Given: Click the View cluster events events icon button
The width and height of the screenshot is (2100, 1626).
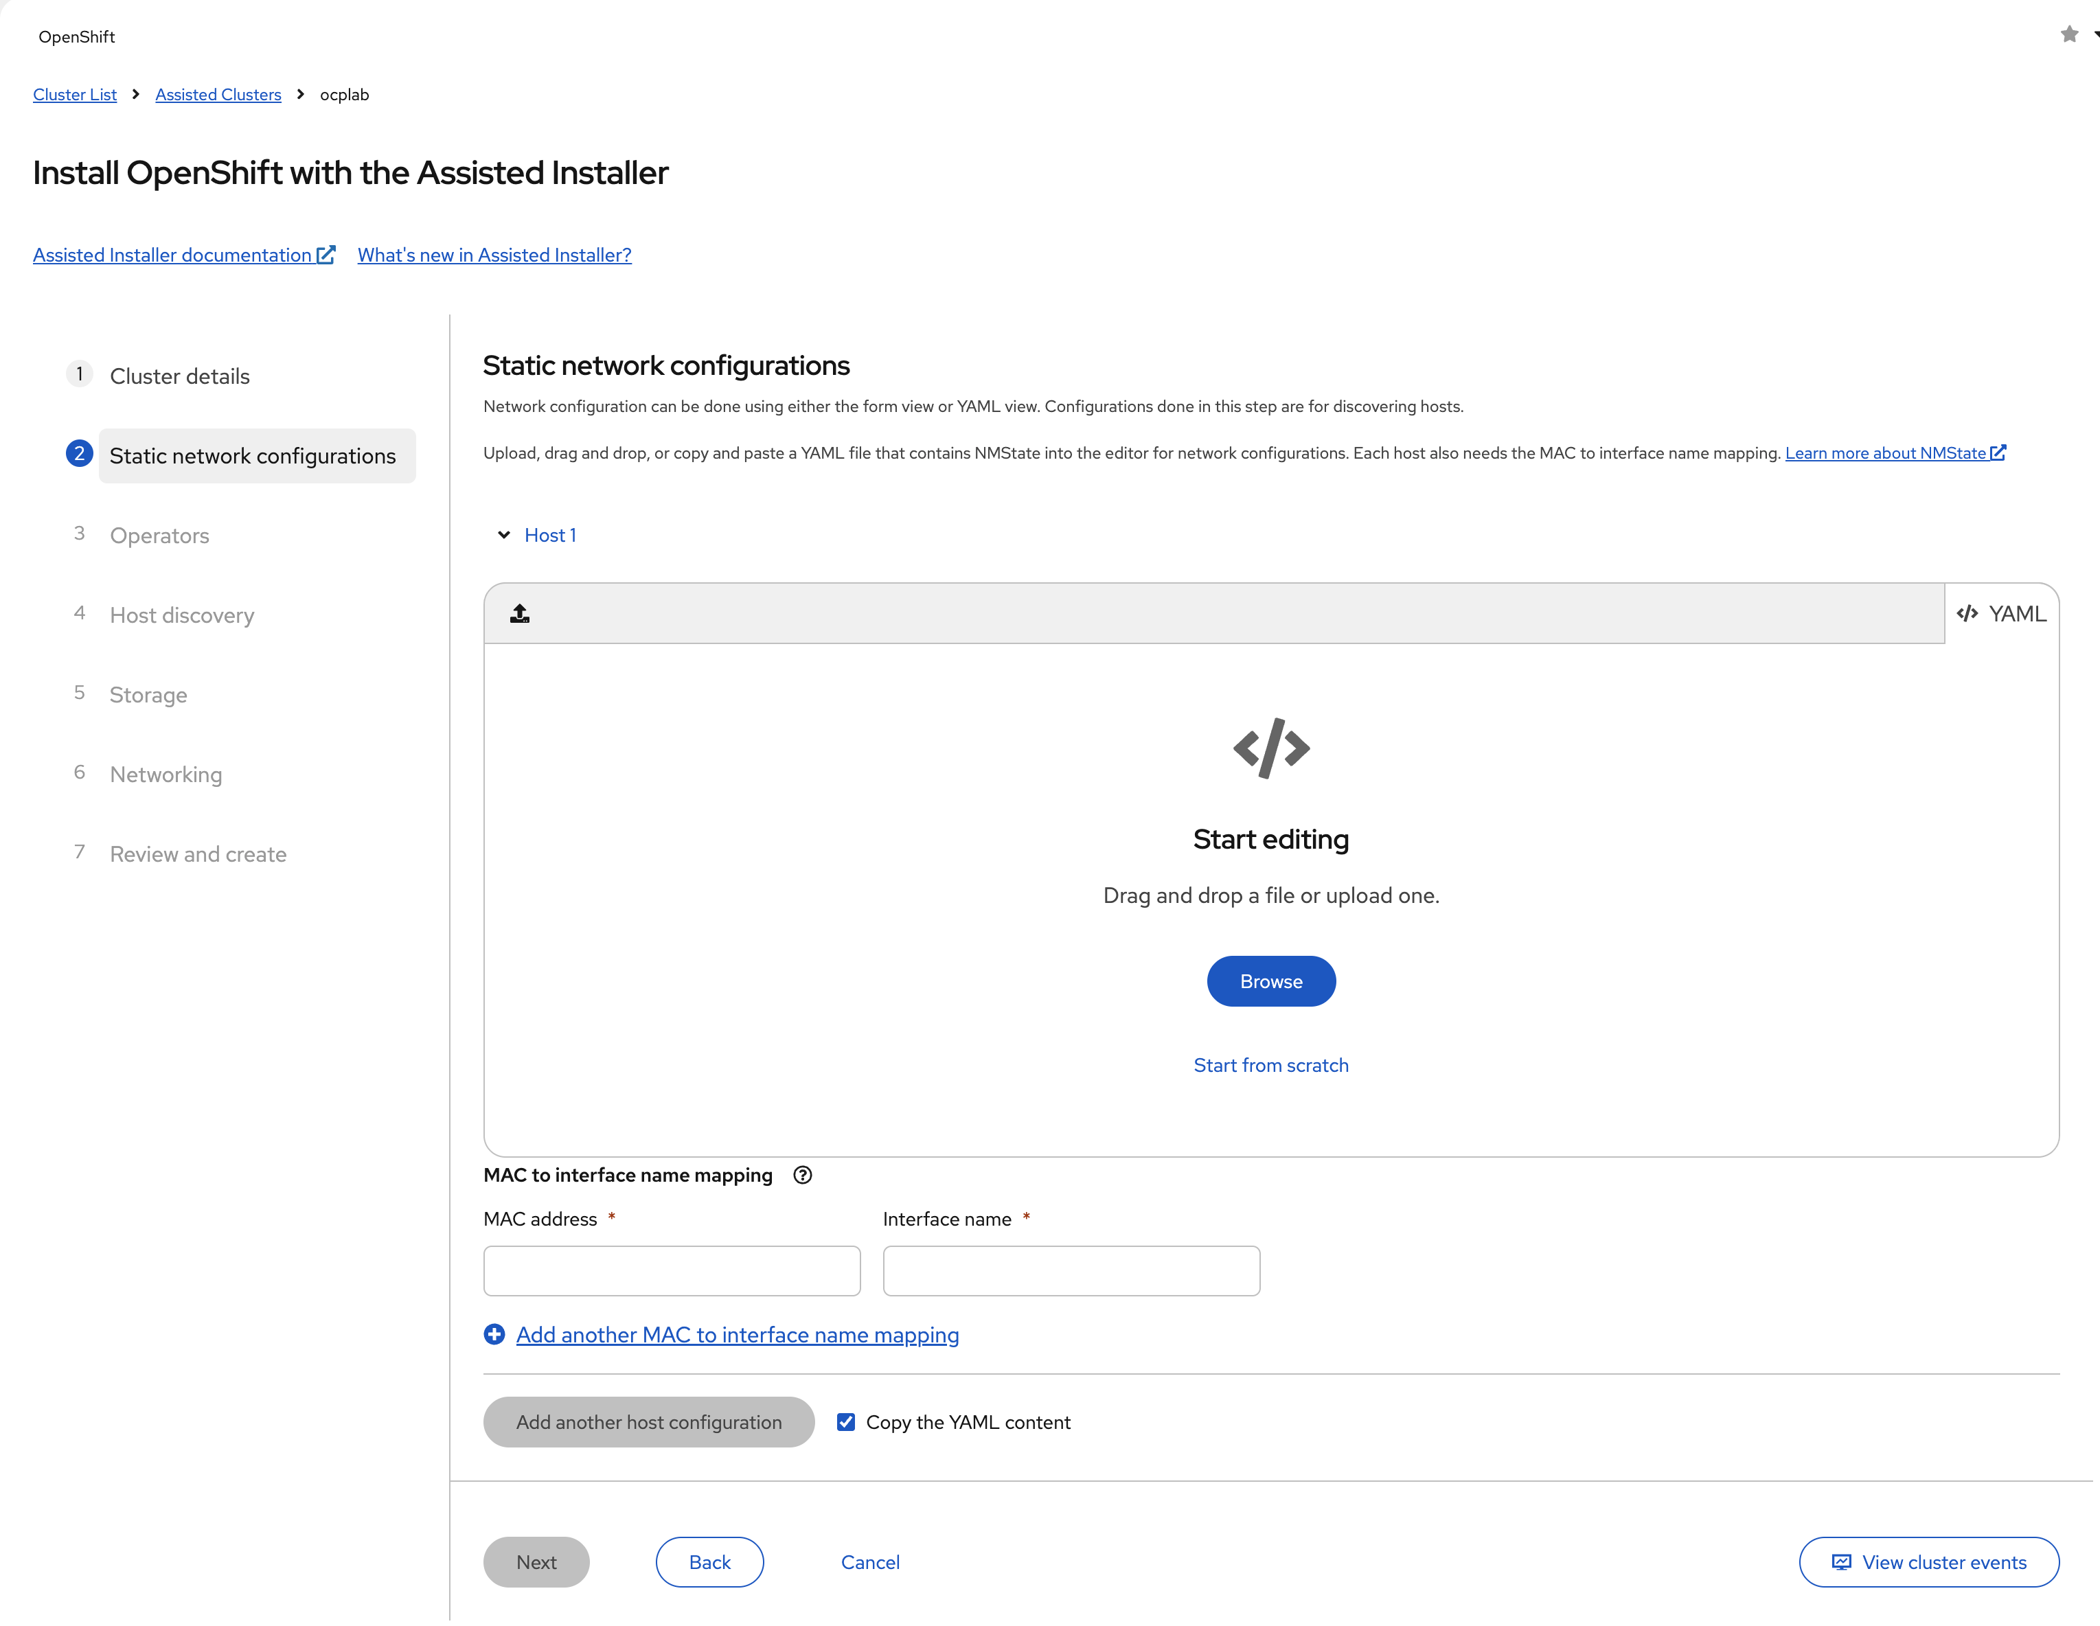Looking at the screenshot, I should pyautogui.click(x=1841, y=1561).
